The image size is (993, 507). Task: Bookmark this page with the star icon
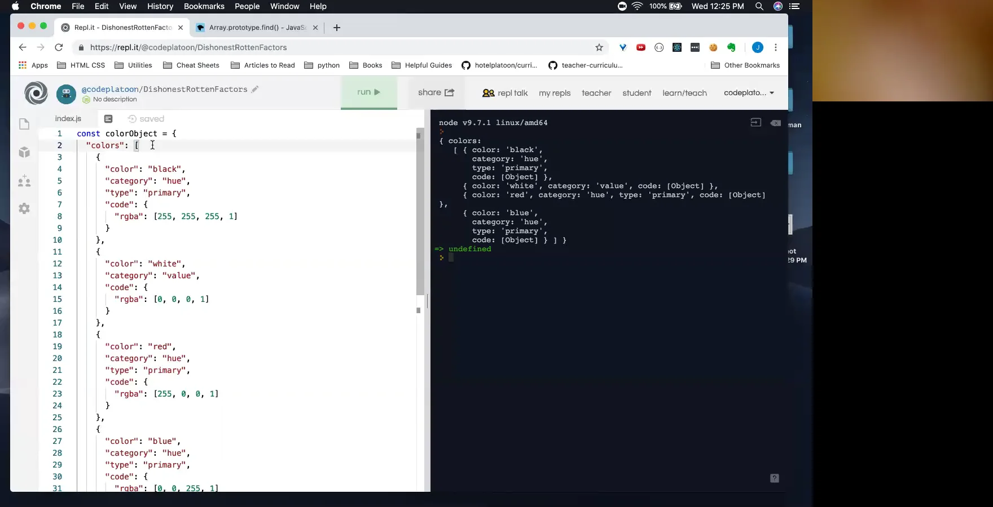(x=599, y=47)
